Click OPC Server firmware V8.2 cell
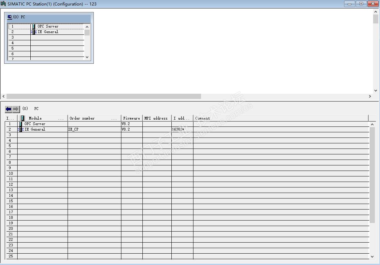380x265 pixels. tap(132, 124)
